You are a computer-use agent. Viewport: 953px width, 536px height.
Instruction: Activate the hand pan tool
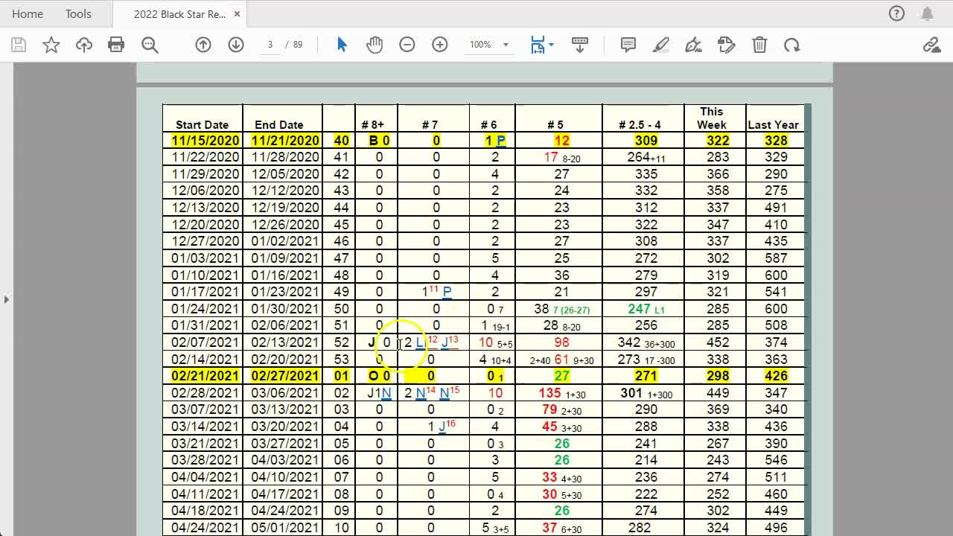[x=374, y=45]
